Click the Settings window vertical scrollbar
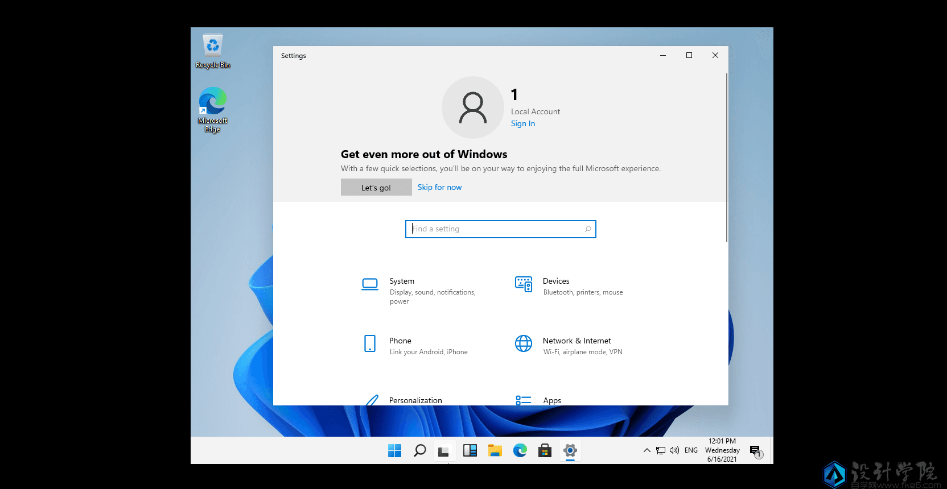 click(x=727, y=158)
